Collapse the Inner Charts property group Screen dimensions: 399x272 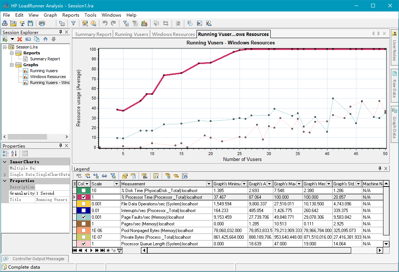(5, 162)
